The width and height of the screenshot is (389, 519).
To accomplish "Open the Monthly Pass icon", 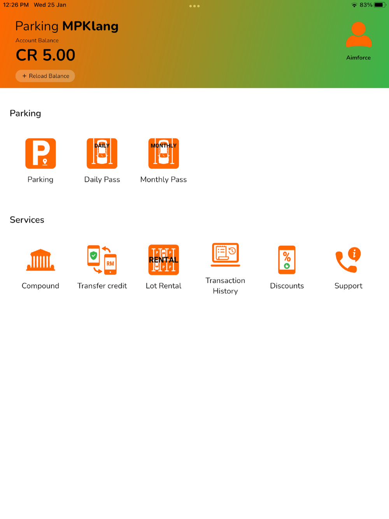I will (x=163, y=153).
